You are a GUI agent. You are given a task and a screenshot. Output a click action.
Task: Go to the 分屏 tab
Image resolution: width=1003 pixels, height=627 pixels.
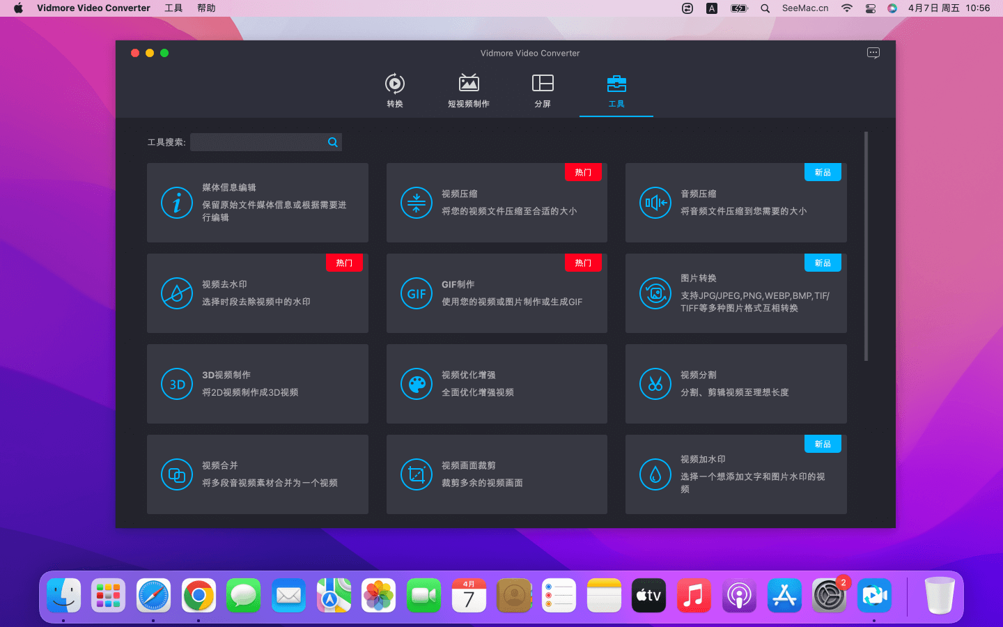(x=543, y=90)
